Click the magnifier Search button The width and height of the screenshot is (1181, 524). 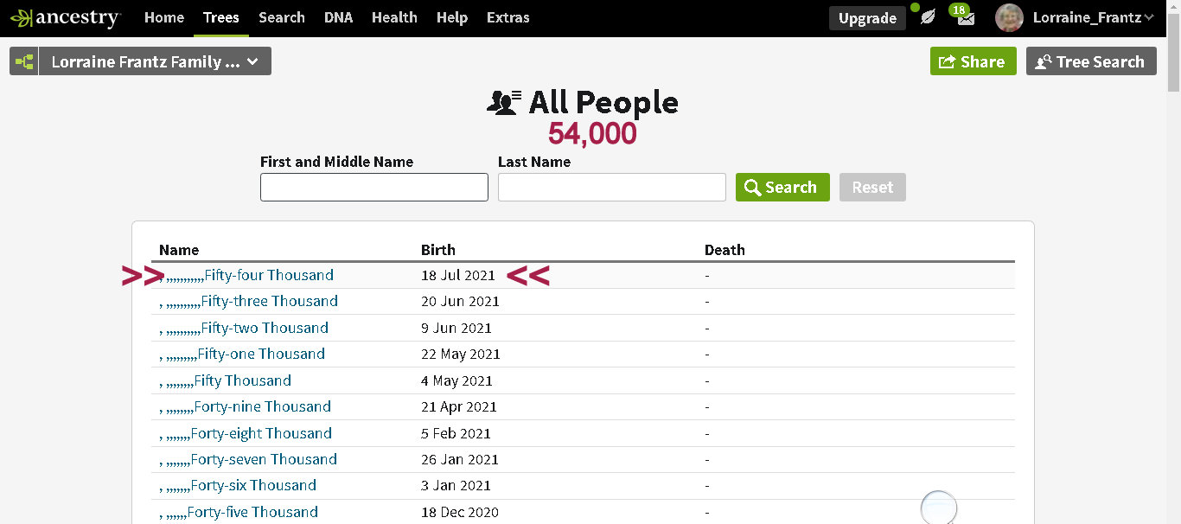point(782,188)
